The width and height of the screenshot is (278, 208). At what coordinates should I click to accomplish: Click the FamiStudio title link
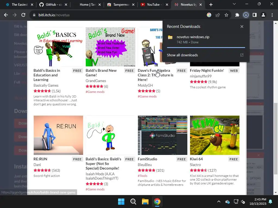pyautogui.click(x=147, y=159)
